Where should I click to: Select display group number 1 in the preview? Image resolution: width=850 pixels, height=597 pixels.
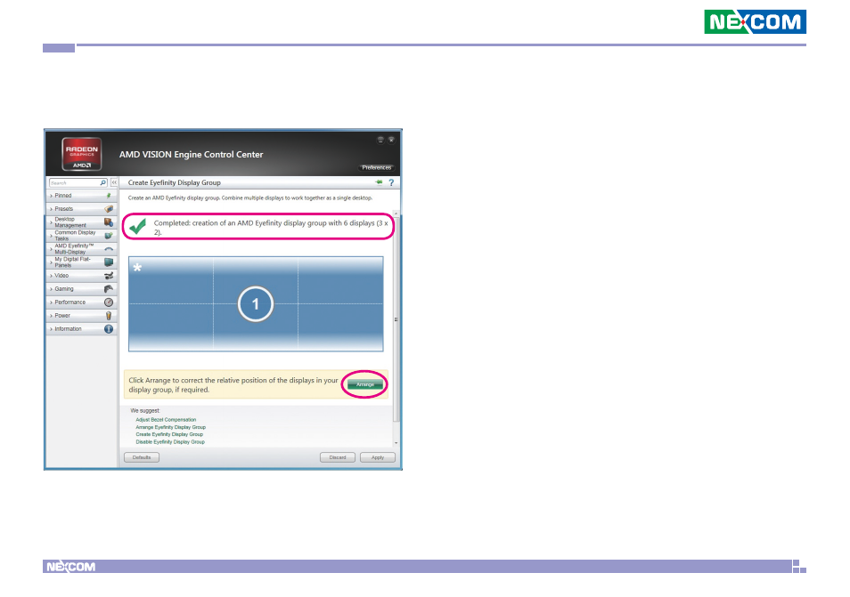click(256, 304)
